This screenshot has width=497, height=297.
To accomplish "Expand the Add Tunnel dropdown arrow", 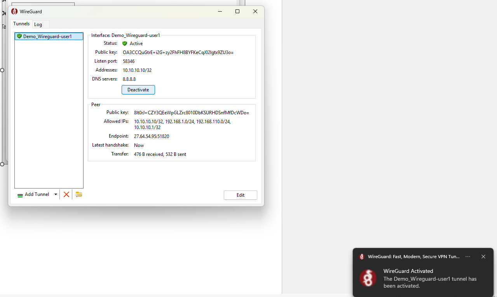I will point(56,194).
